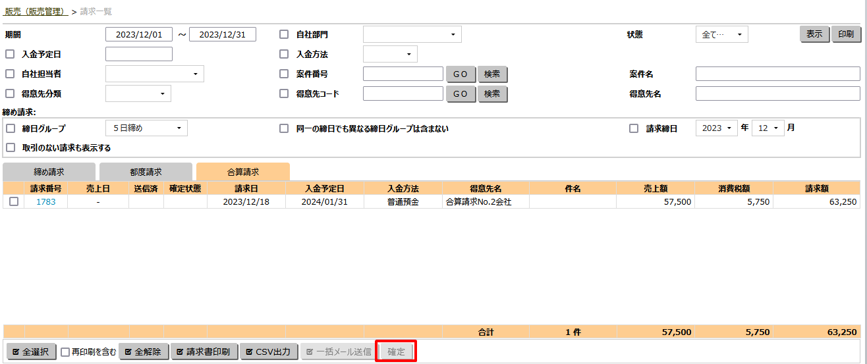This screenshot has height=364, width=867.
Task: Export list with CSV出力 button
Action: 269,352
